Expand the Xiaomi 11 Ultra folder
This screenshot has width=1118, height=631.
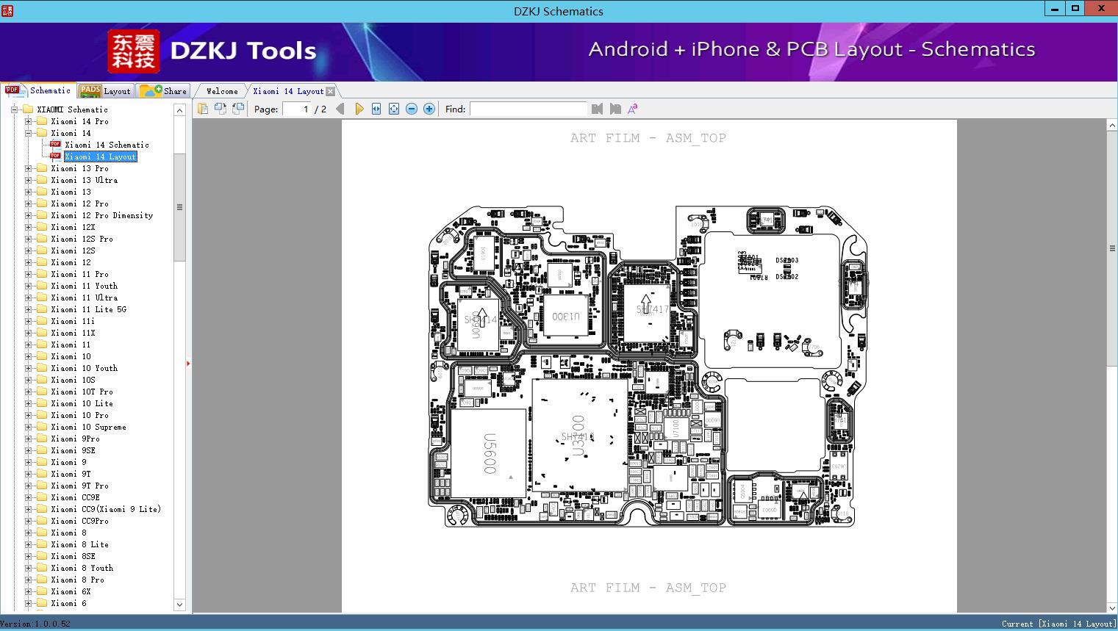coord(28,298)
